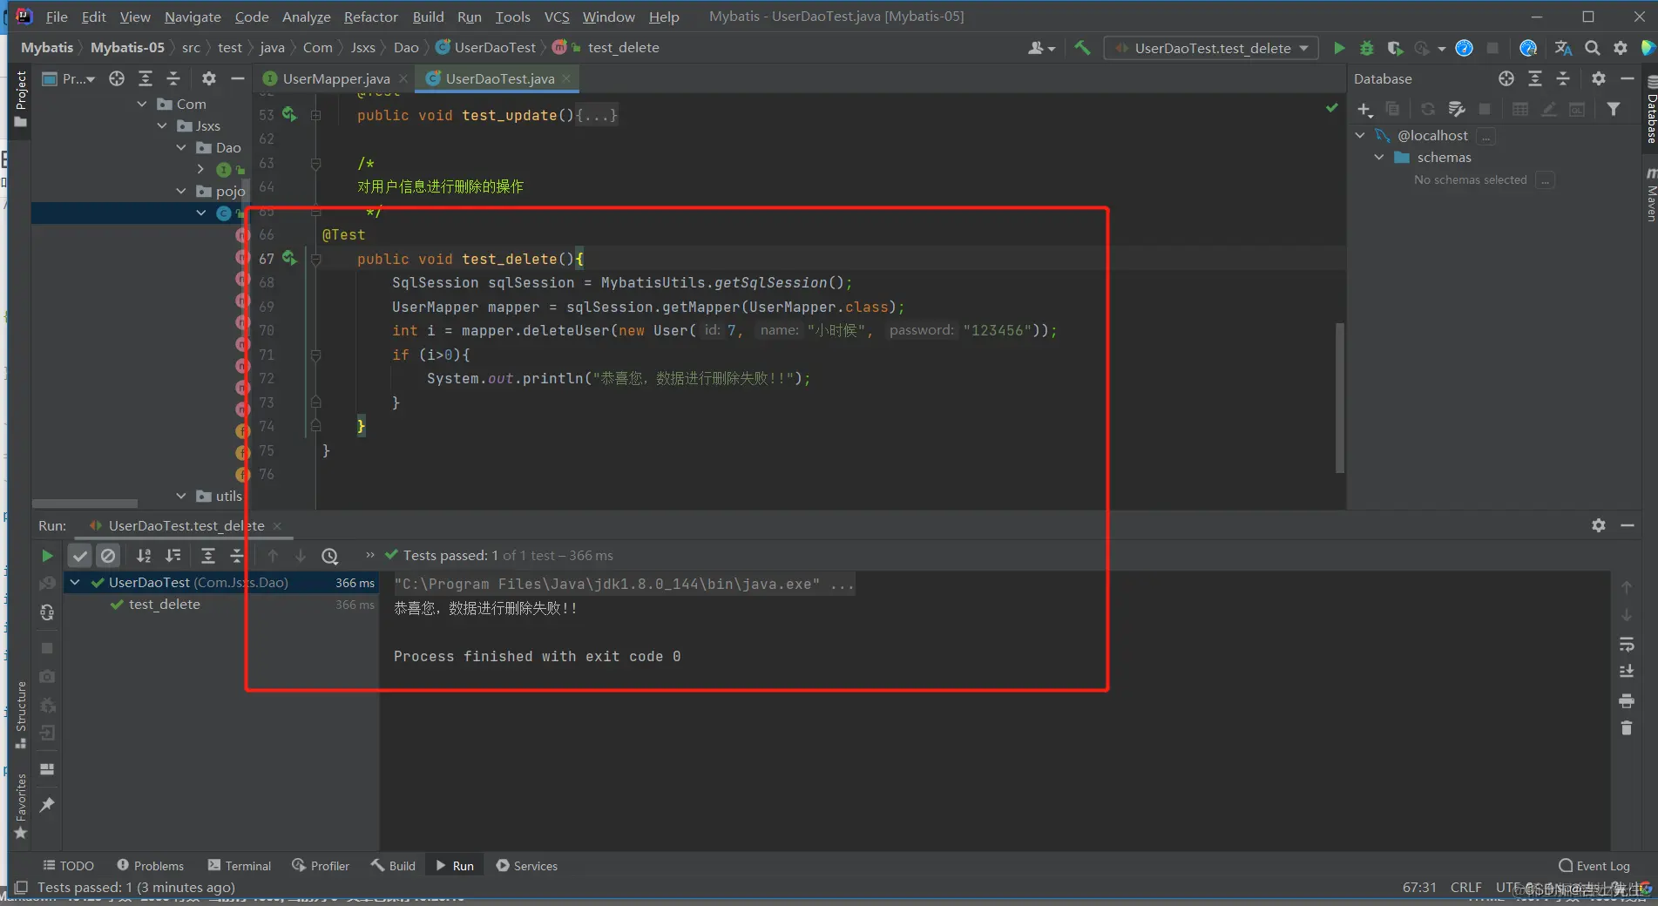1658x906 pixels.
Task: Click CRLF line separator in status bar
Action: (1465, 887)
